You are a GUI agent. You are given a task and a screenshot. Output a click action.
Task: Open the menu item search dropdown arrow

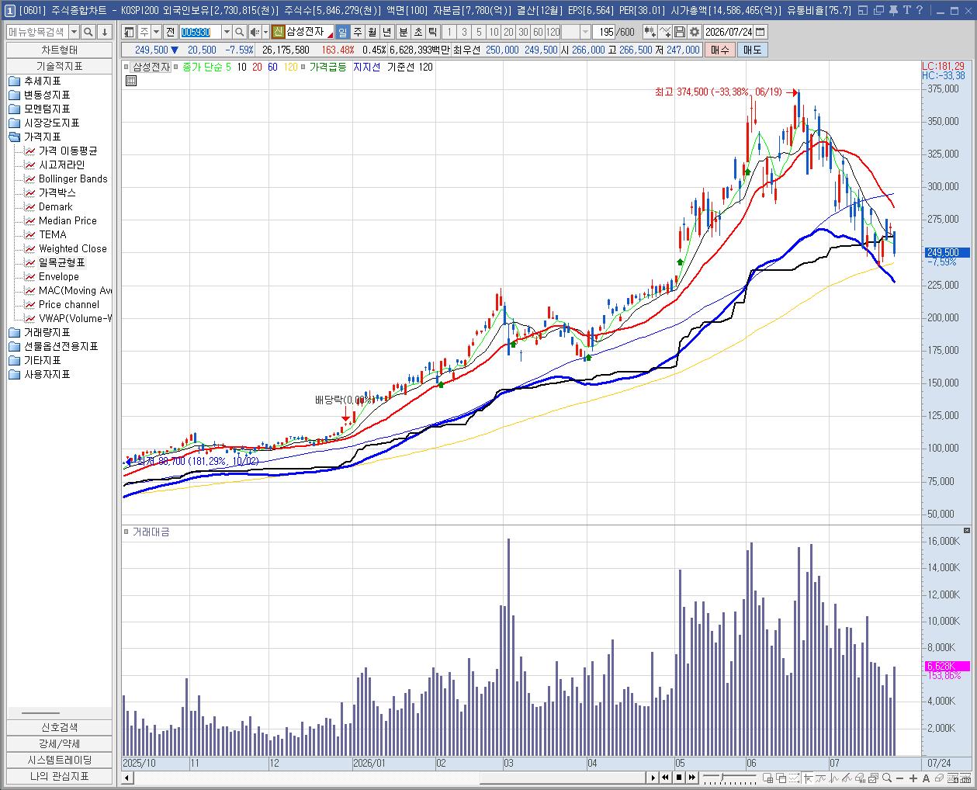[74, 32]
